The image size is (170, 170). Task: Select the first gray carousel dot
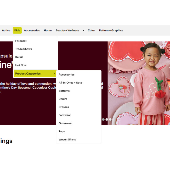(103, 119)
